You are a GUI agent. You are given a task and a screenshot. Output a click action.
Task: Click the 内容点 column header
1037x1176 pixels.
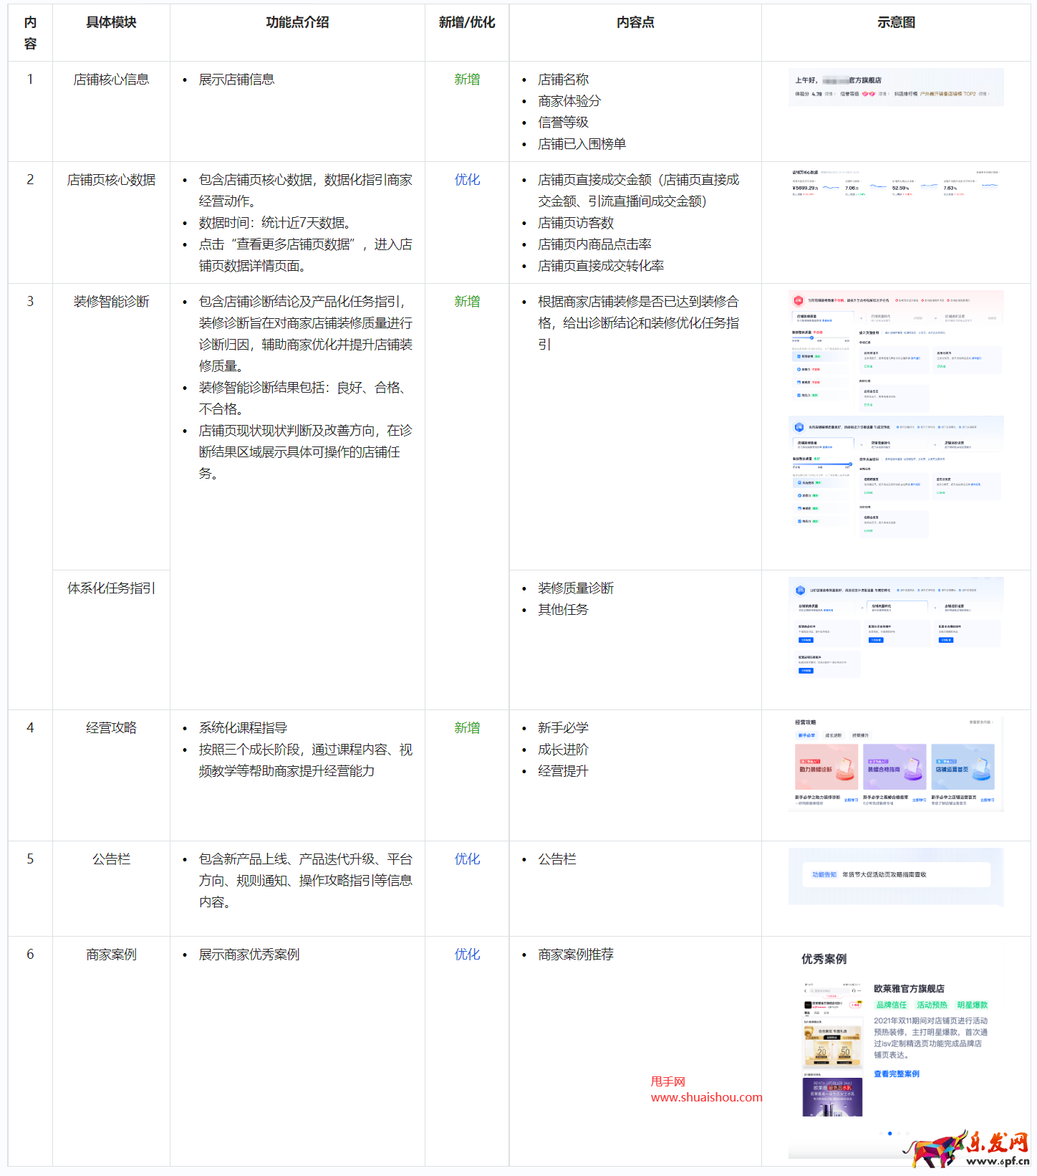(x=635, y=22)
